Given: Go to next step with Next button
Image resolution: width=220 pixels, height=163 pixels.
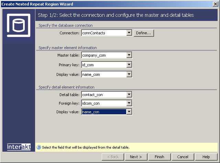Looking at the screenshot, I should [136, 157].
